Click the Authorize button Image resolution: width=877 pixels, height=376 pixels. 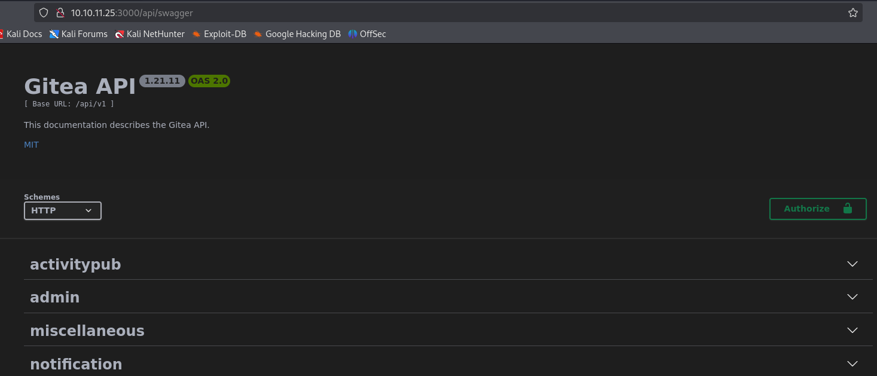pyautogui.click(x=817, y=209)
